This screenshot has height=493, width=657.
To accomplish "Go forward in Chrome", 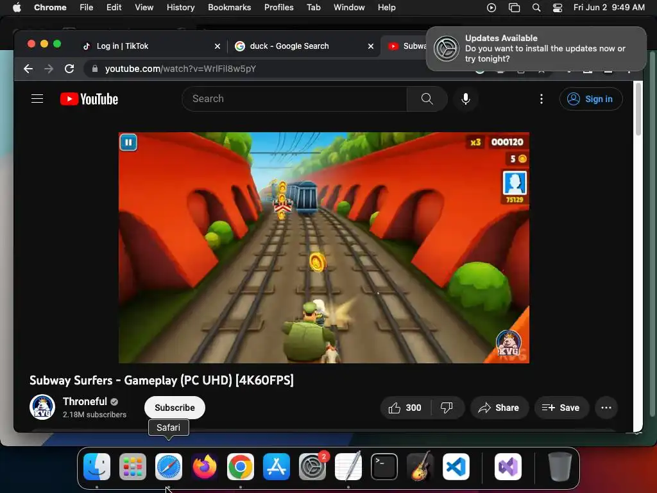I will (49, 69).
